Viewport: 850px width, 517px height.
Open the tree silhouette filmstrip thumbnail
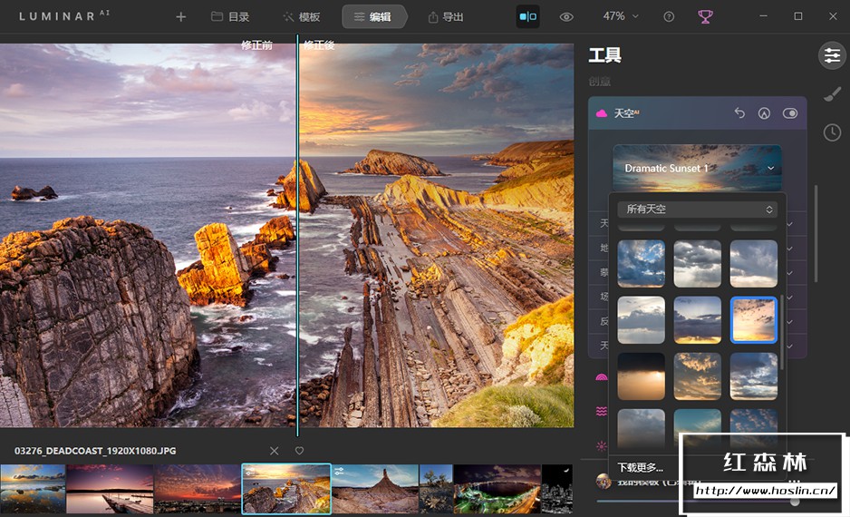(x=436, y=489)
